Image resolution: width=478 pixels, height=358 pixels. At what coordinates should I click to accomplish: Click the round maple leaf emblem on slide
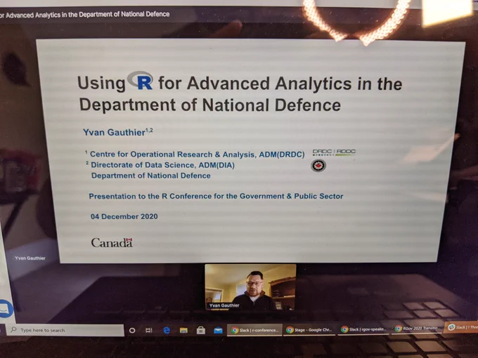pyautogui.click(x=318, y=166)
